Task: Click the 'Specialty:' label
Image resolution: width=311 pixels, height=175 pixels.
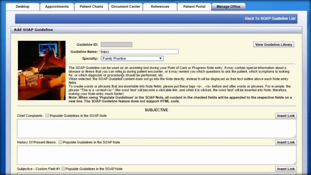Action: point(90,58)
